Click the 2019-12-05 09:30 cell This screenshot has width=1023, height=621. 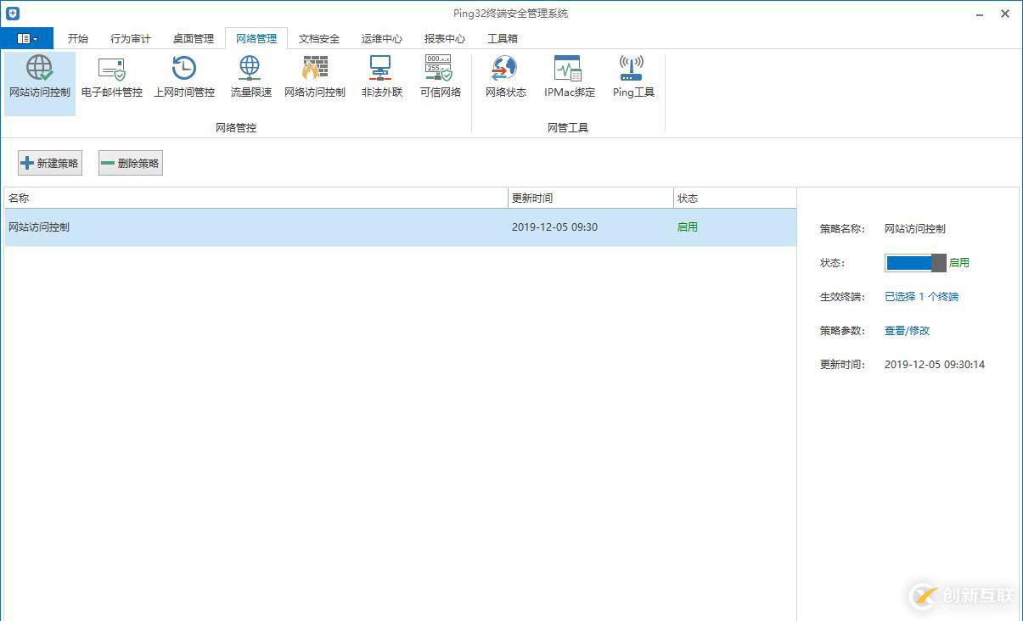(554, 227)
